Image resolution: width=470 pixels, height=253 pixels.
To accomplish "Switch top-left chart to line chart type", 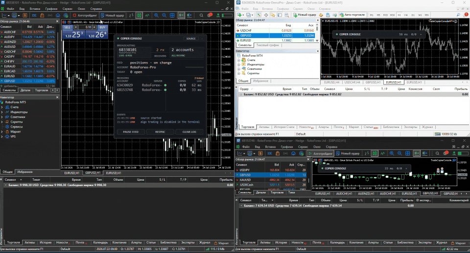I will tap(147, 15).
